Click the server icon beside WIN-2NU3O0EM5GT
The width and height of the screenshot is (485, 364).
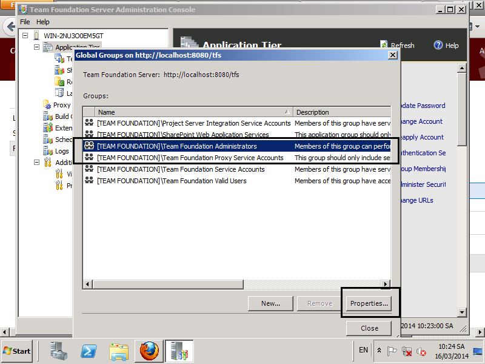[36, 36]
